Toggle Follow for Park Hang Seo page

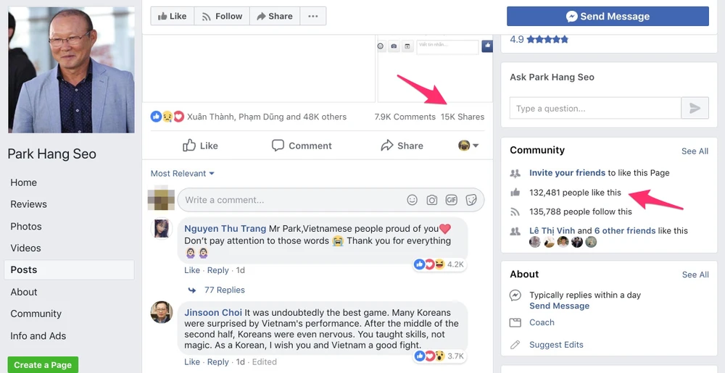[x=221, y=16]
